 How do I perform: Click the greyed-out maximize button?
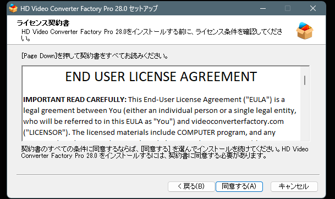tap(288, 9)
